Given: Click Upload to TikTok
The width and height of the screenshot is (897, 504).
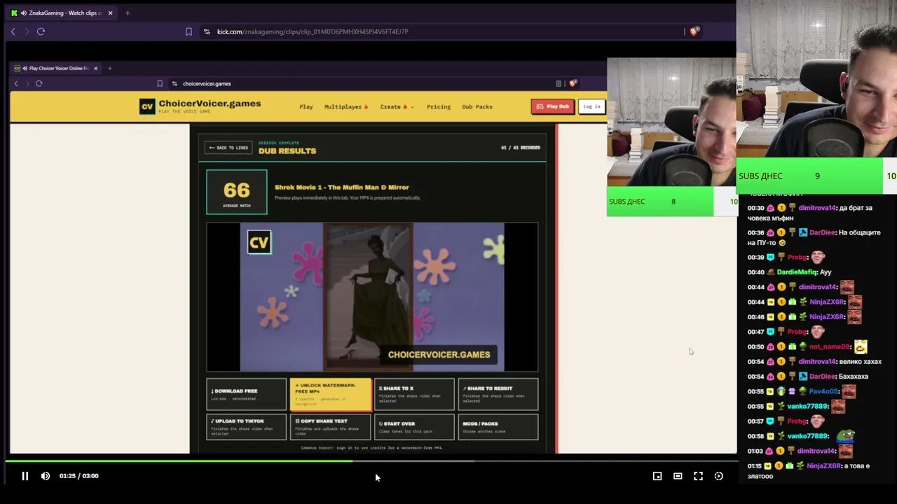Looking at the screenshot, I should click(x=247, y=427).
